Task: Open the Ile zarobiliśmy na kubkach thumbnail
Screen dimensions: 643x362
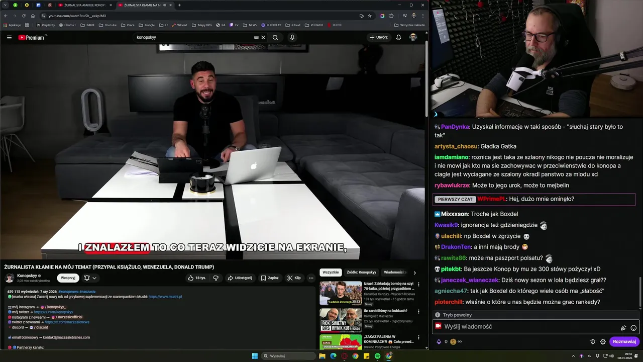Action: [341, 320]
